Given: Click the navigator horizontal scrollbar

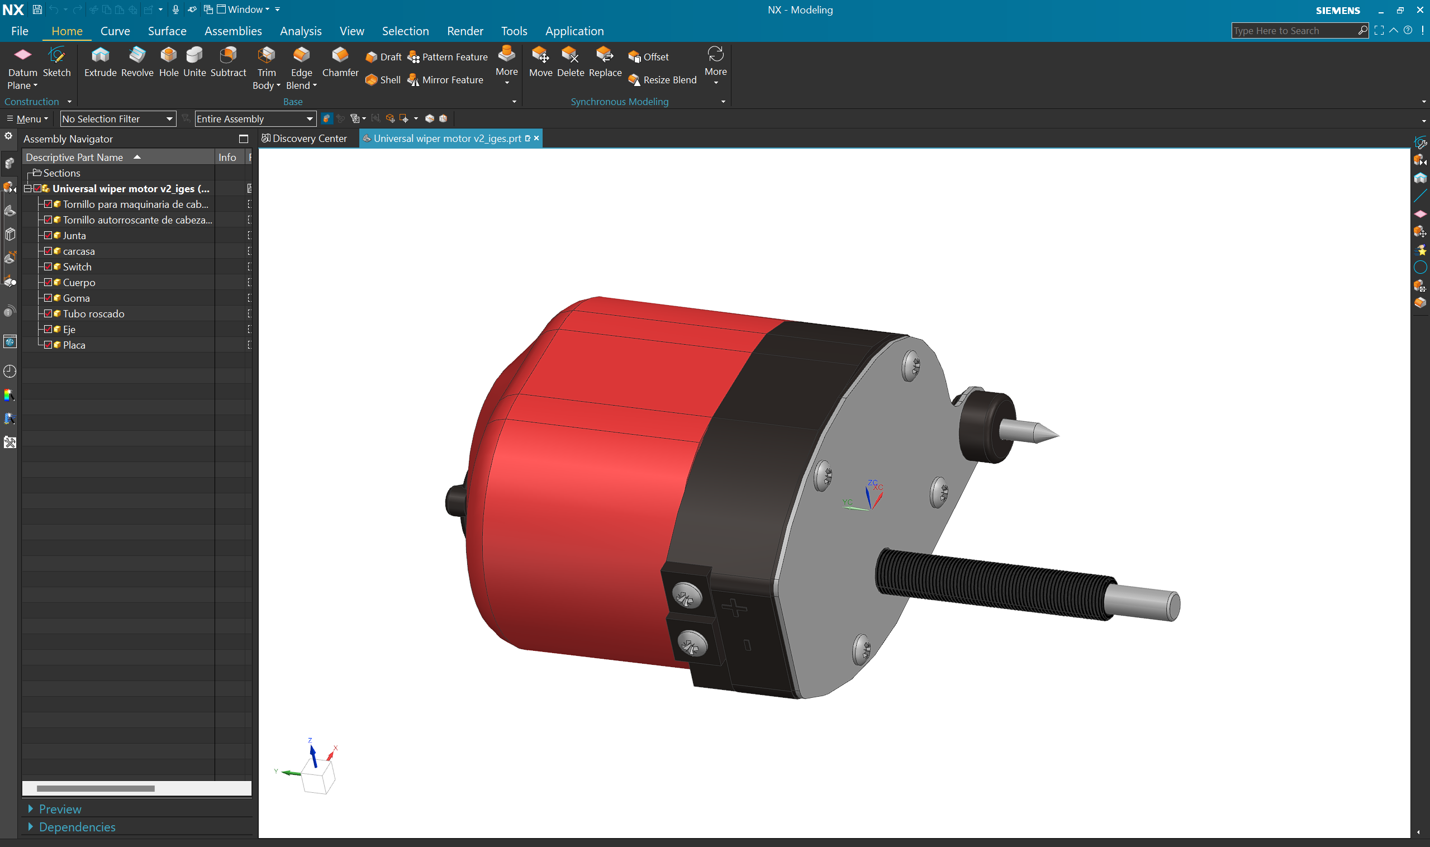Looking at the screenshot, I should [96, 788].
